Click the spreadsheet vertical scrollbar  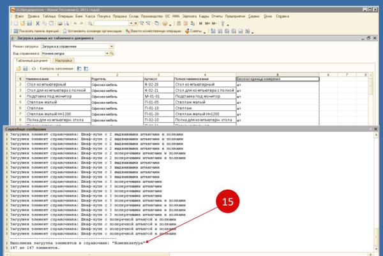(x=371, y=99)
